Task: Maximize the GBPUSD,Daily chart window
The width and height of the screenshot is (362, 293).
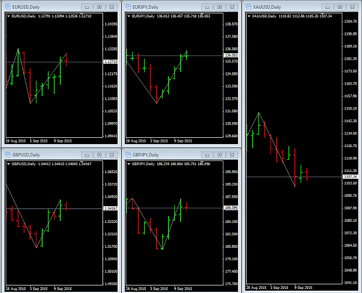Action: tap(99, 155)
